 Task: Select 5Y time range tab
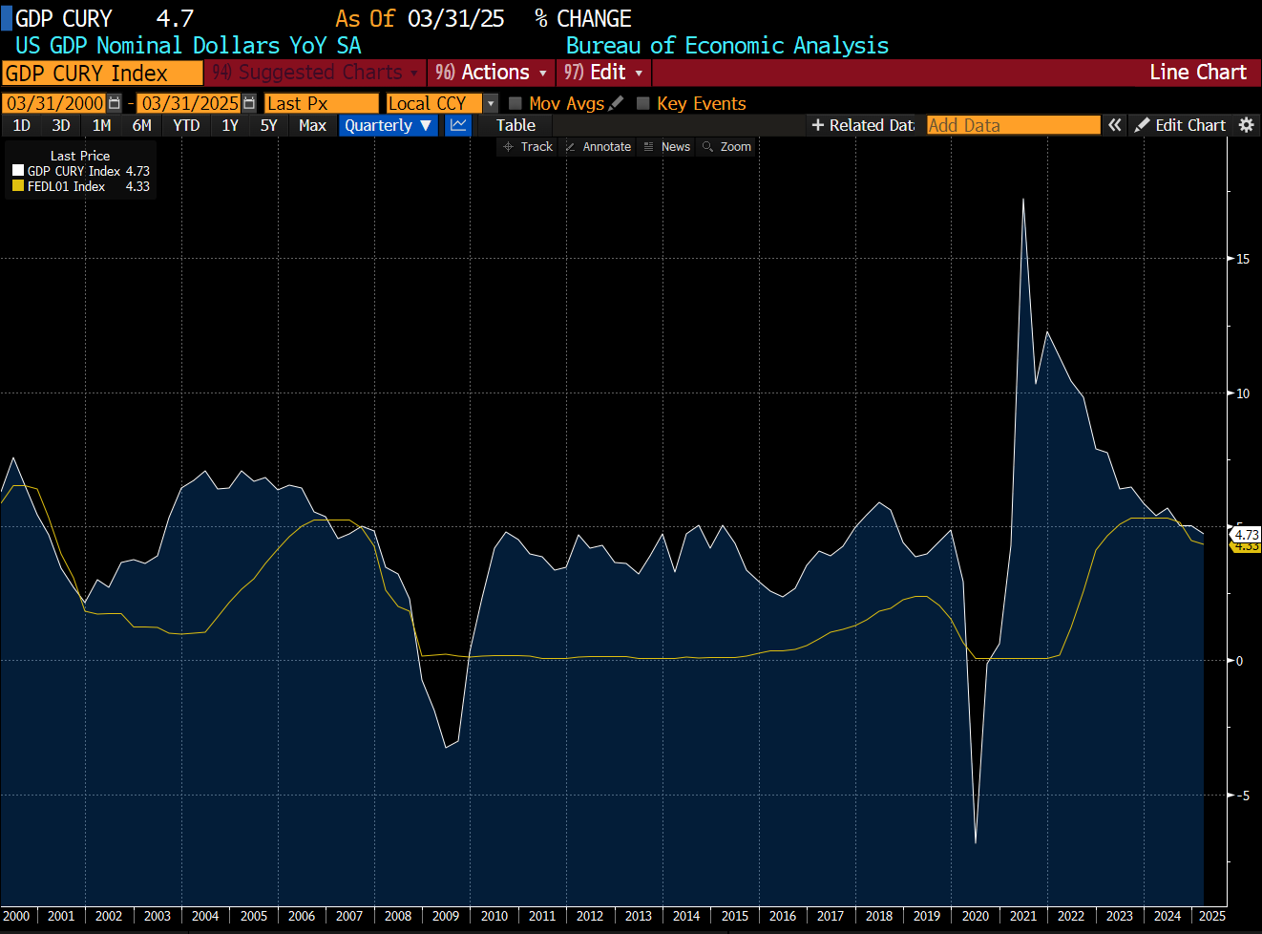tap(269, 125)
